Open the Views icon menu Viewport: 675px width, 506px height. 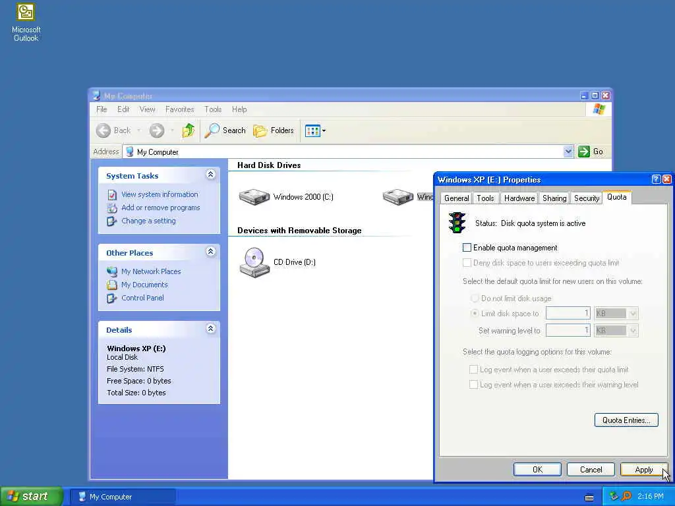point(315,130)
